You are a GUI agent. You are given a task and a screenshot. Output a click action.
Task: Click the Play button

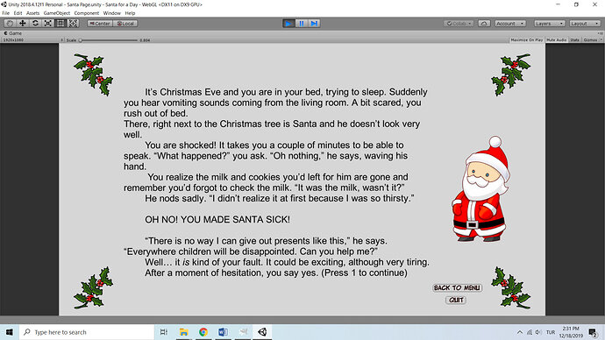tap(288, 24)
